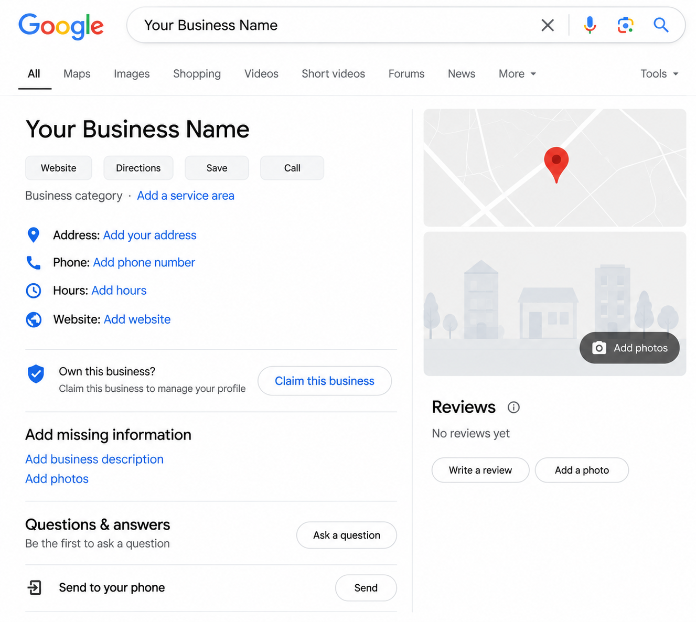
Task: Click the Reviews info icon
Action: [x=513, y=407]
